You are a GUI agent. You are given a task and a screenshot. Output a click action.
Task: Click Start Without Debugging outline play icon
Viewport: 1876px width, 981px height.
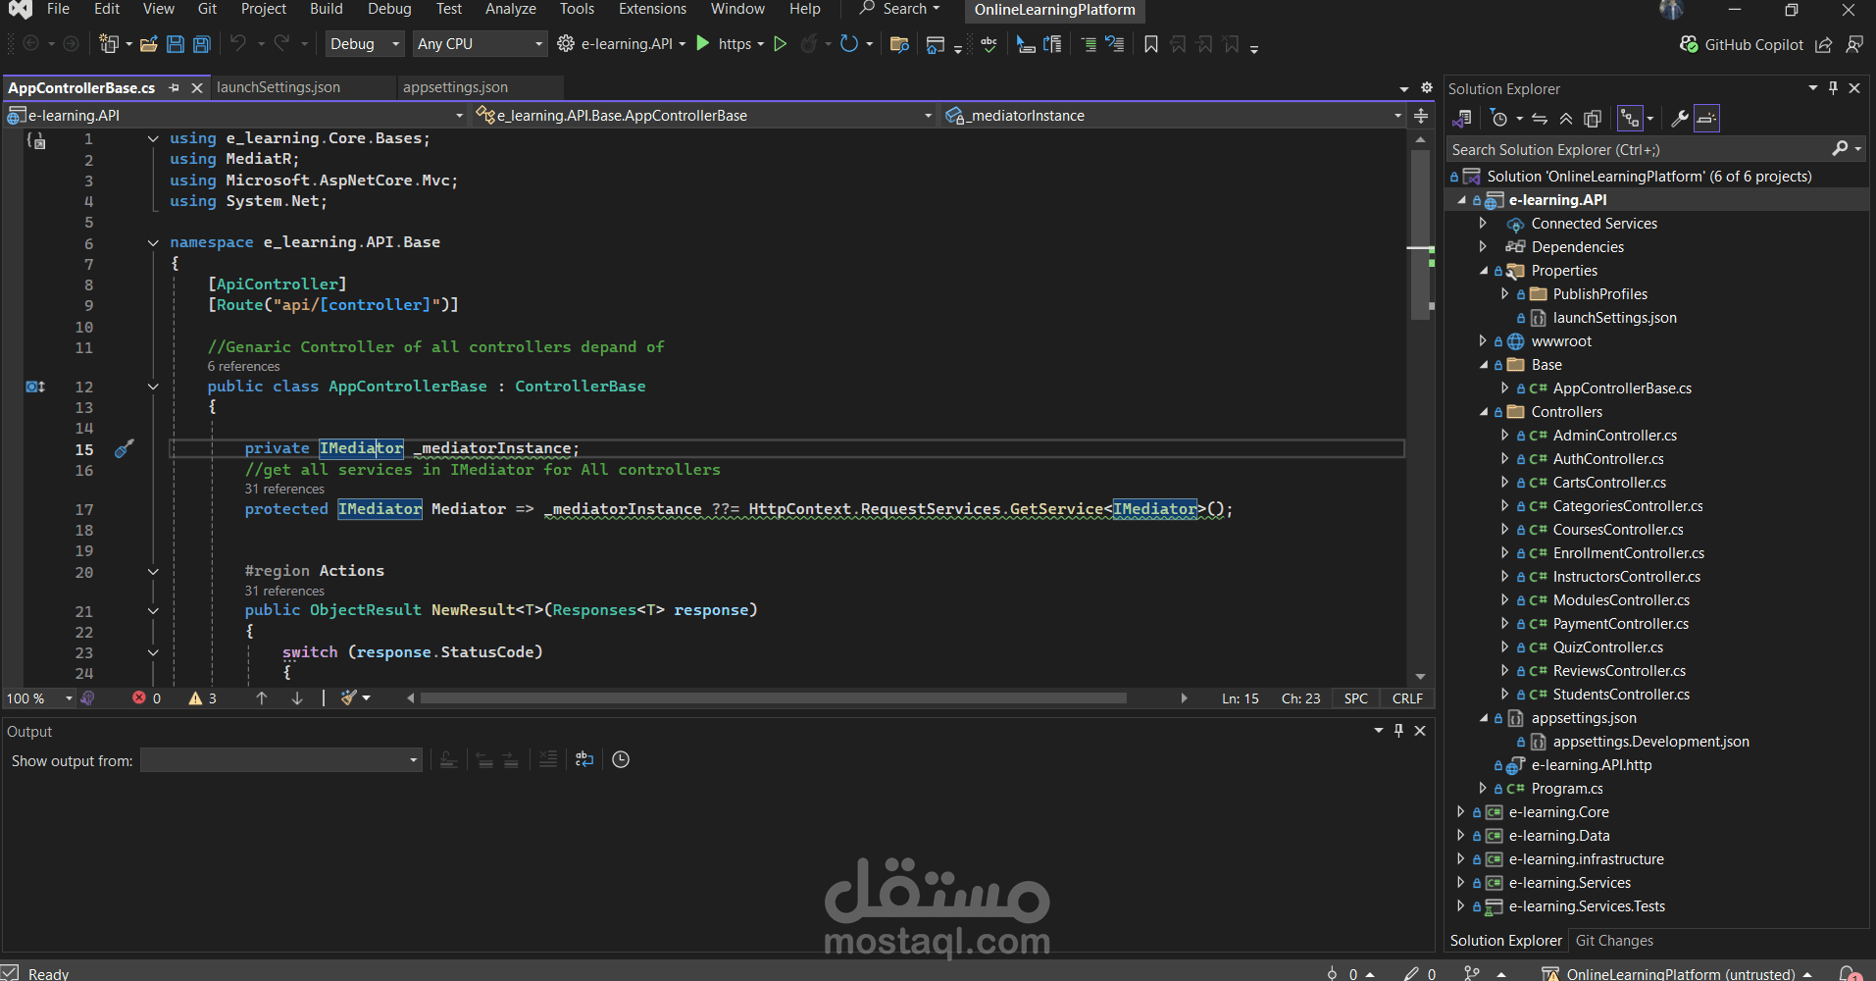coord(780,44)
